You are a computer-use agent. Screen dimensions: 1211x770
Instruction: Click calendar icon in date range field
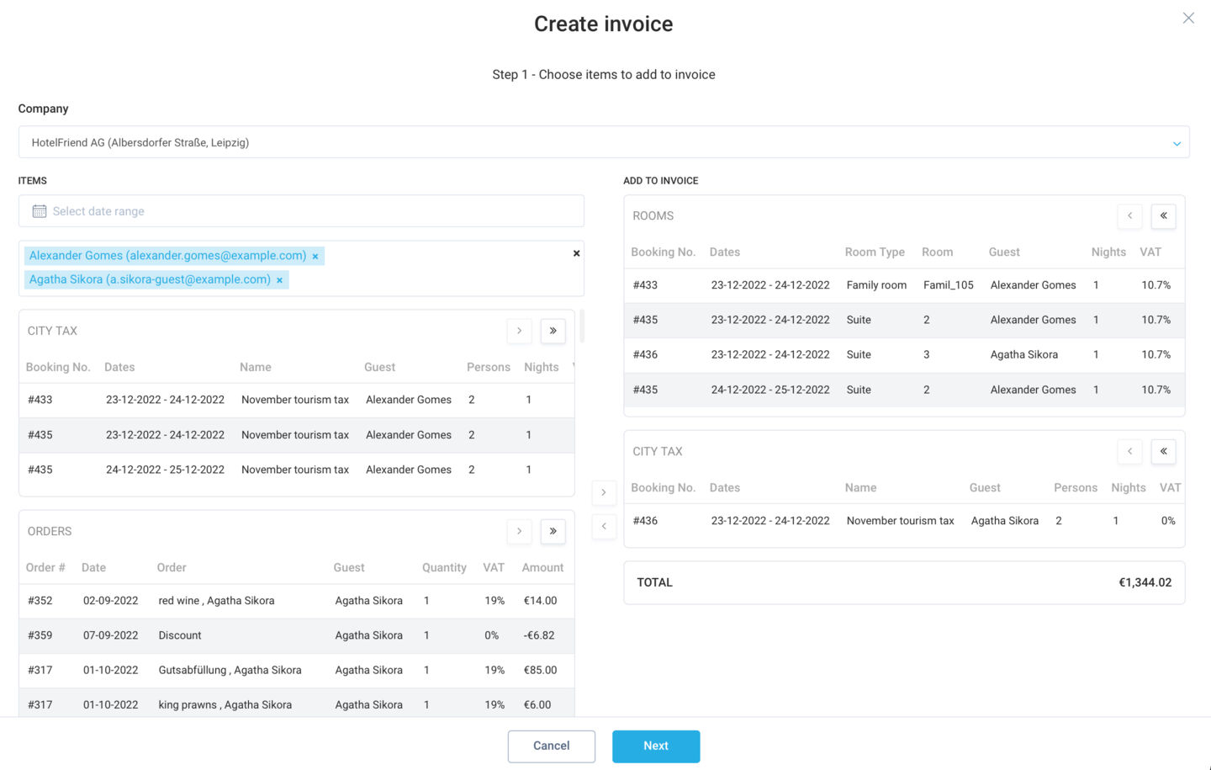[x=40, y=211]
